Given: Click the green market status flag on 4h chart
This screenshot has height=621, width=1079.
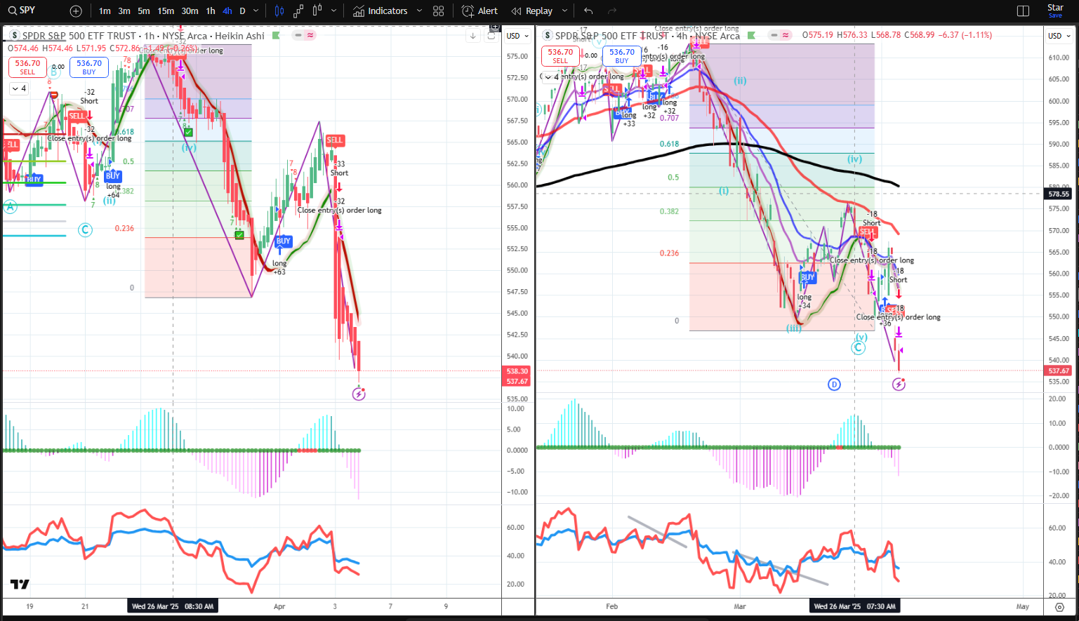Looking at the screenshot, I should [752, 36].
